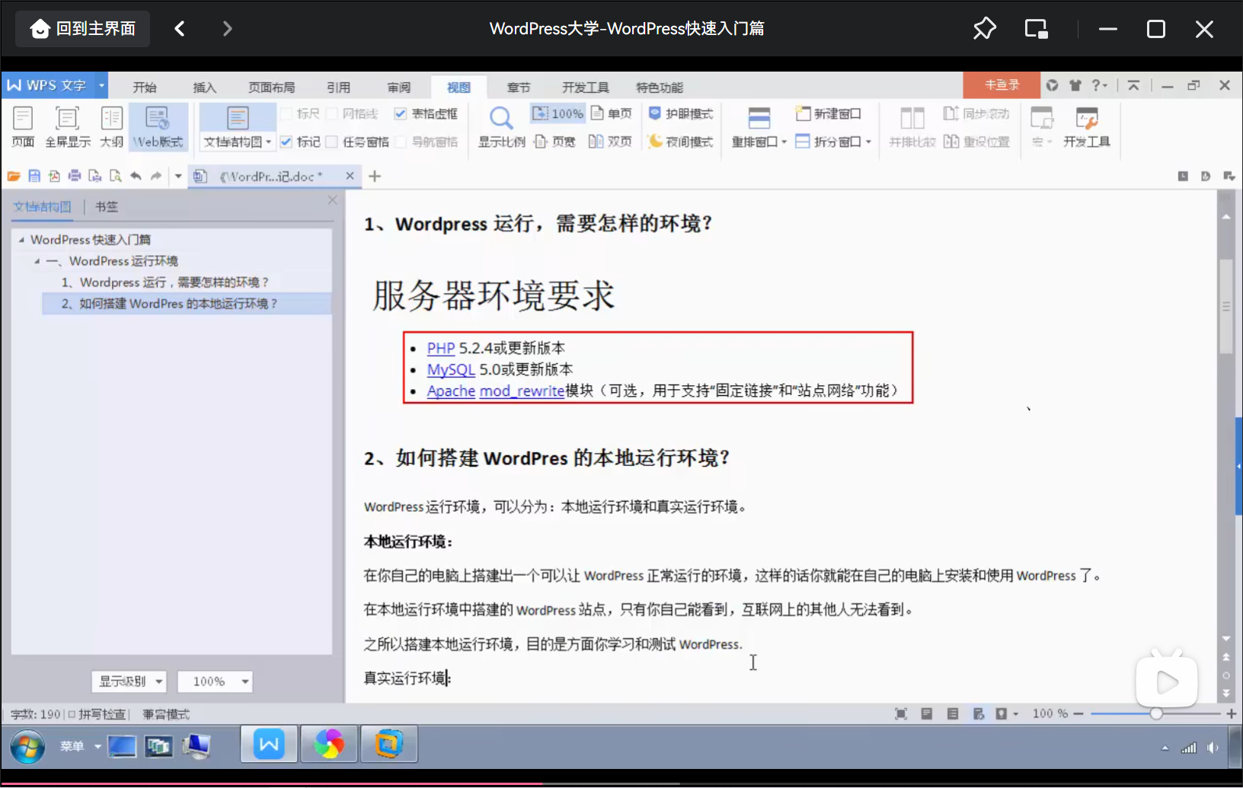Toggle the 标尺 ruler checkbox
The image size is (1243, 788).
point(287,113)
